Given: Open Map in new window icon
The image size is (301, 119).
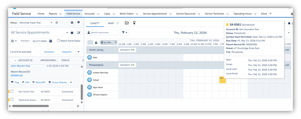Looking at the screenshot, I should pyautogui.click(x=118, y=23).
